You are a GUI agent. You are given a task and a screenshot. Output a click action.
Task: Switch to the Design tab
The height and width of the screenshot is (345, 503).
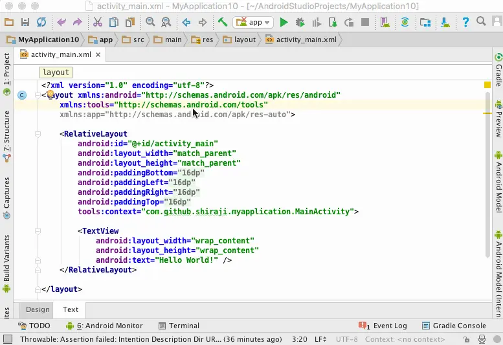pyautogui.click(x=38, y=309)
